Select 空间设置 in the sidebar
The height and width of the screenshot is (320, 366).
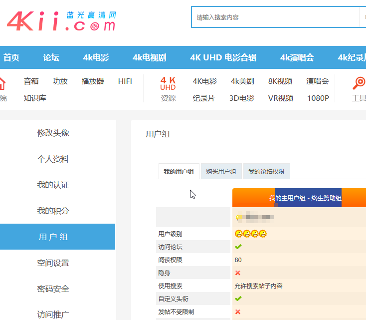[x=53, y=263]
